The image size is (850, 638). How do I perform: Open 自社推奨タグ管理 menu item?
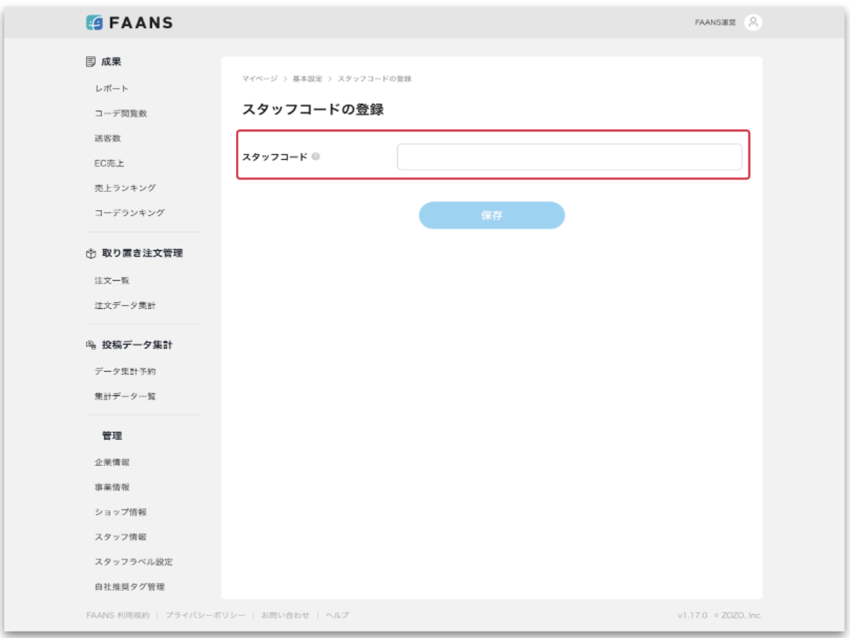point(129,586)
